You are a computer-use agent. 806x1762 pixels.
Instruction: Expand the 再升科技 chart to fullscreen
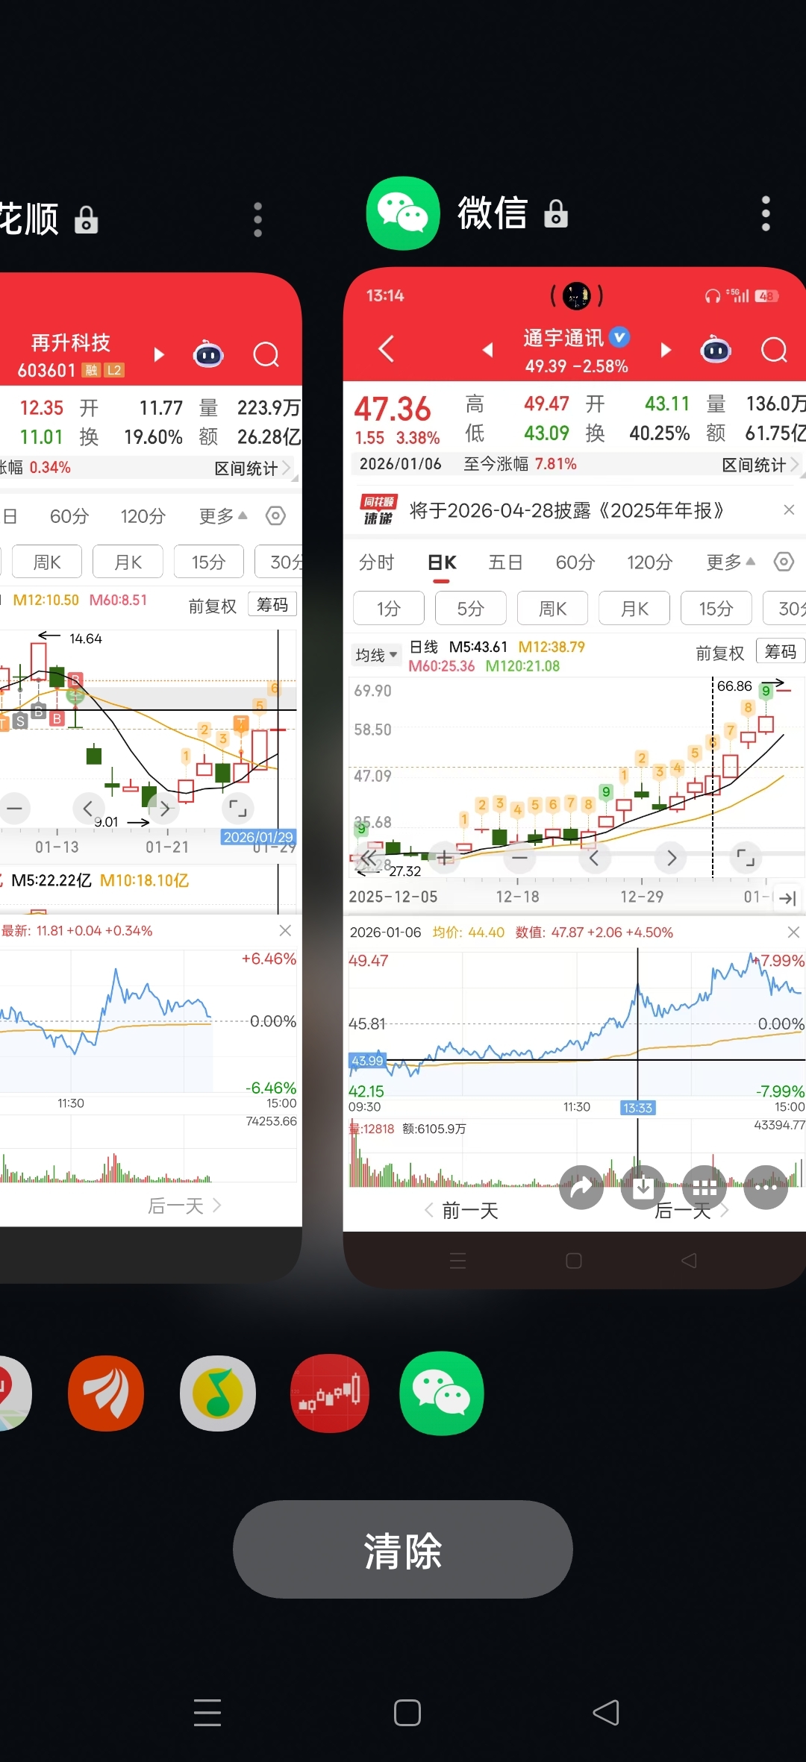click(238, 808)
